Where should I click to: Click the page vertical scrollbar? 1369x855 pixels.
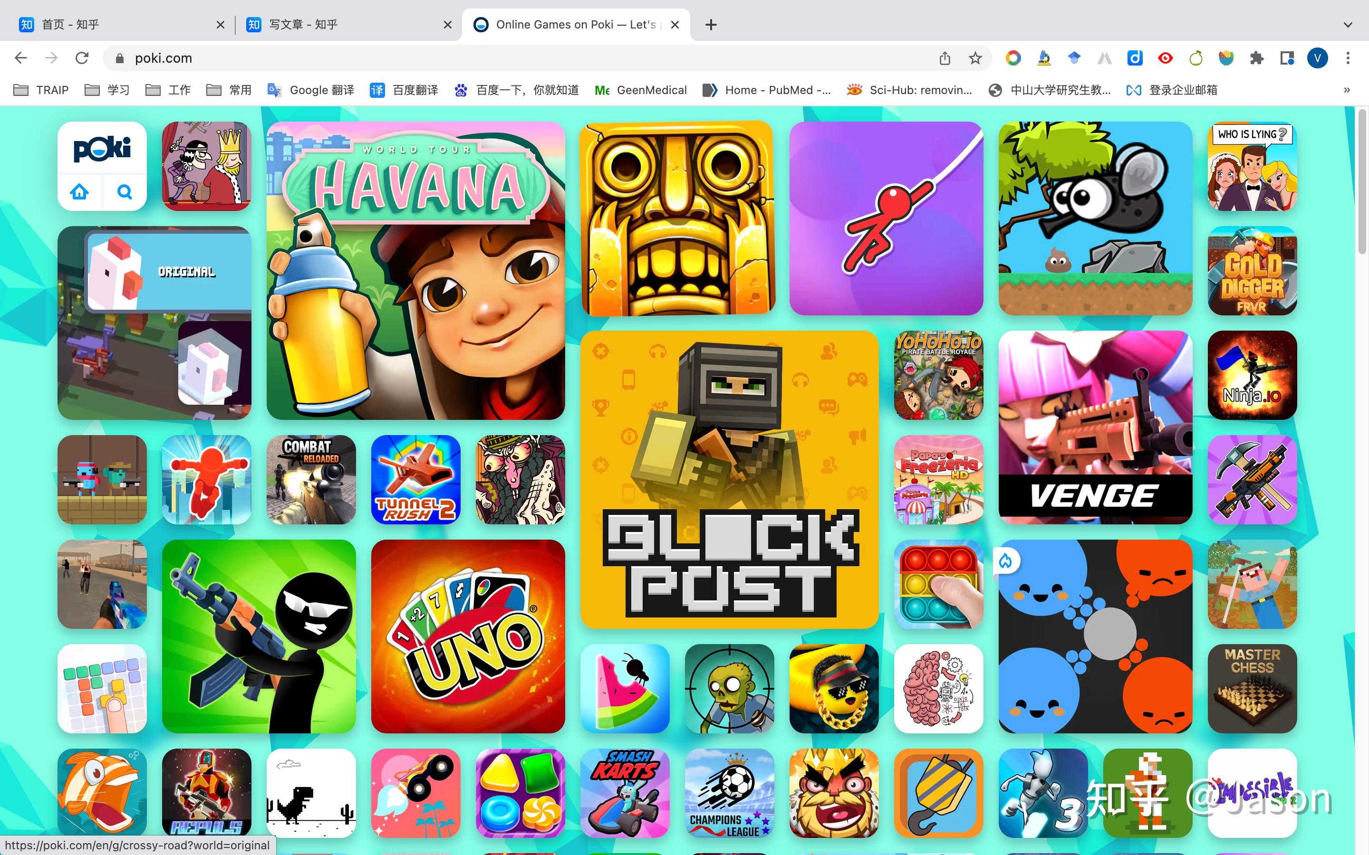pyautogui.click(x=1362, y=181)
